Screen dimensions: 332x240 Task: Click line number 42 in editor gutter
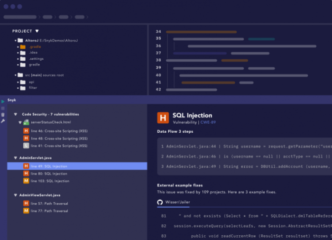(158, 89)
